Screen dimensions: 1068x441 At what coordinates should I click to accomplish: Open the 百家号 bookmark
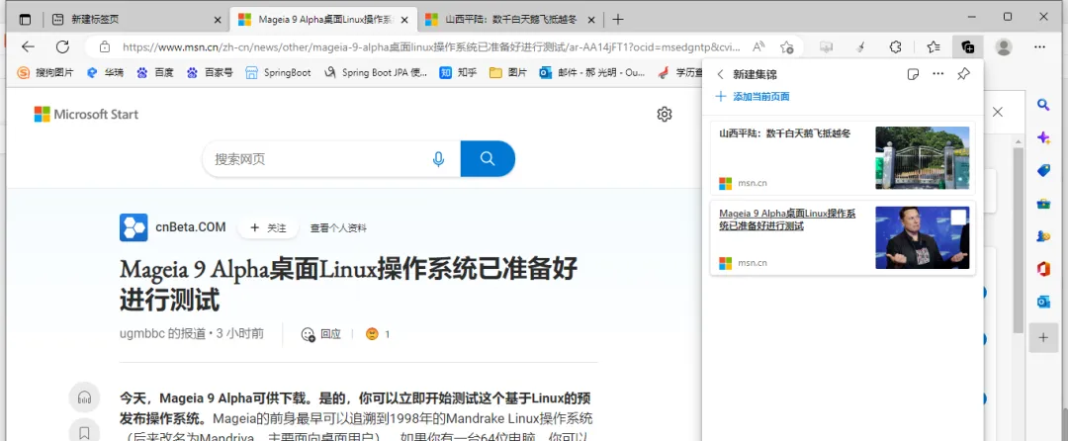210,72
